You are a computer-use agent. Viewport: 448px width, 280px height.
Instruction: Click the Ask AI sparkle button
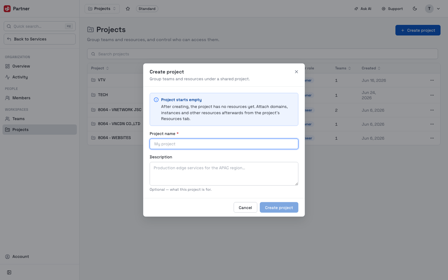click(x=363, y=9)
